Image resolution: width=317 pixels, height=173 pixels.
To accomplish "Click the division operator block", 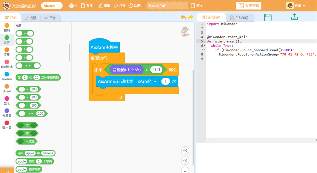I will pos(24,58).
